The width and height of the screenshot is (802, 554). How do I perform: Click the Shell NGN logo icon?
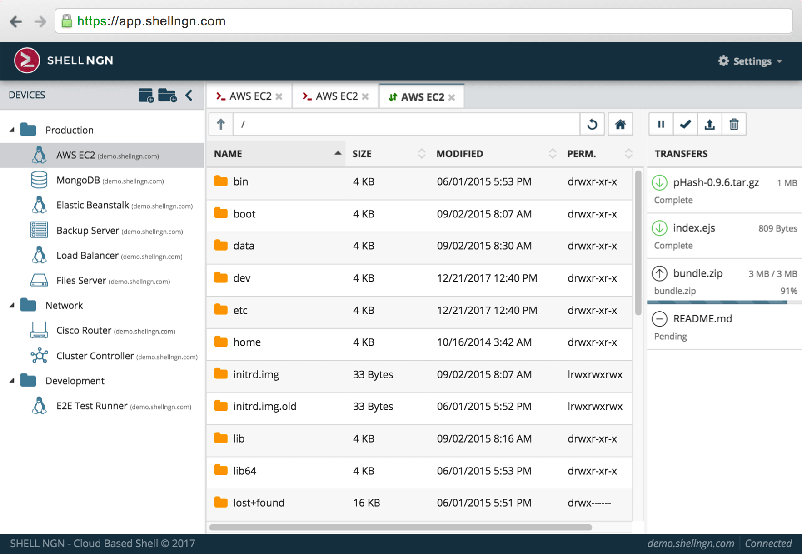tap(27, 60)
